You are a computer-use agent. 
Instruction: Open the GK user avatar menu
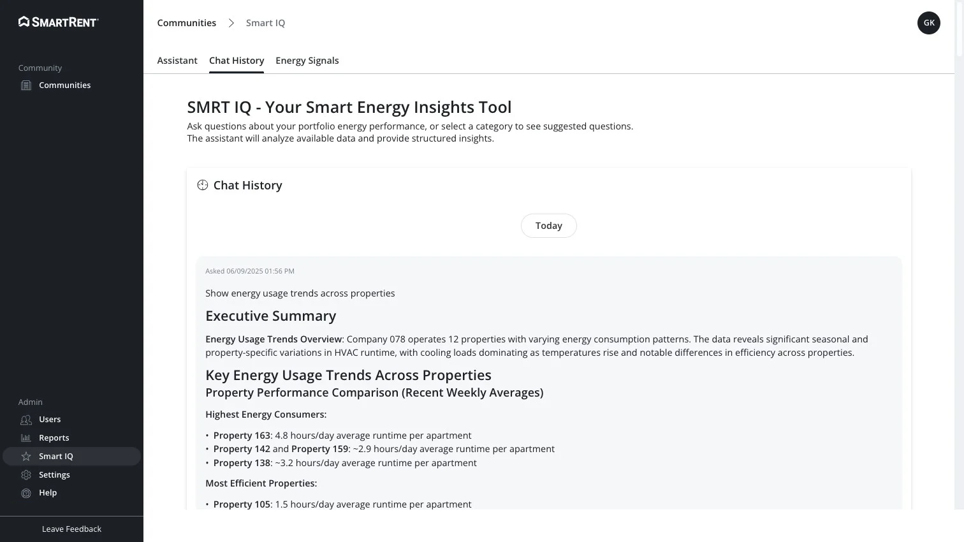click(929, 23)
